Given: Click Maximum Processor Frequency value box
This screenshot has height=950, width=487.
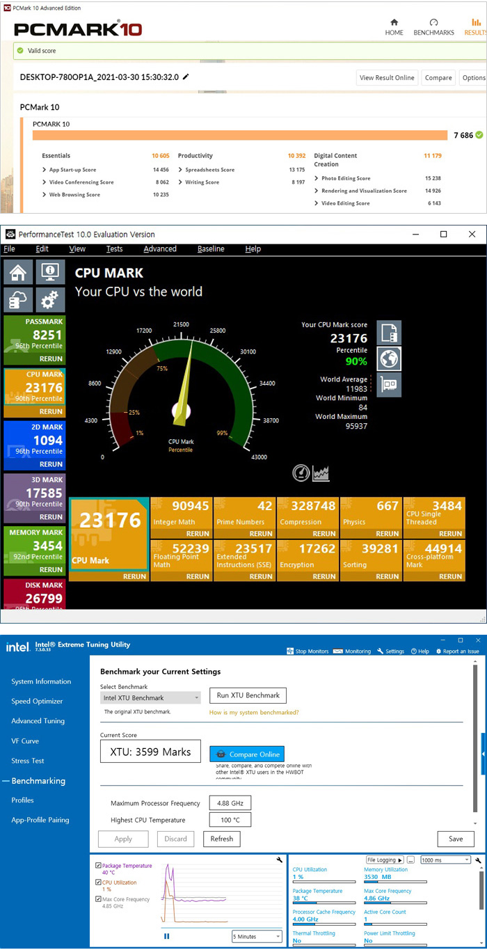Looking at the screenshot, I should pyautogui.click(x=230, y=803).
